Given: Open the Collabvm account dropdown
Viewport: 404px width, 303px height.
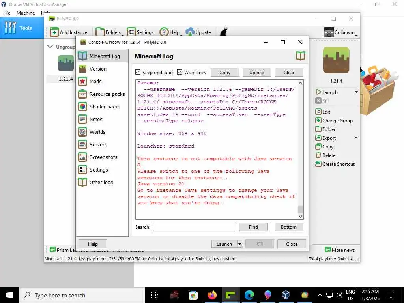Looking at the screenshot, I should pos(341,32).
